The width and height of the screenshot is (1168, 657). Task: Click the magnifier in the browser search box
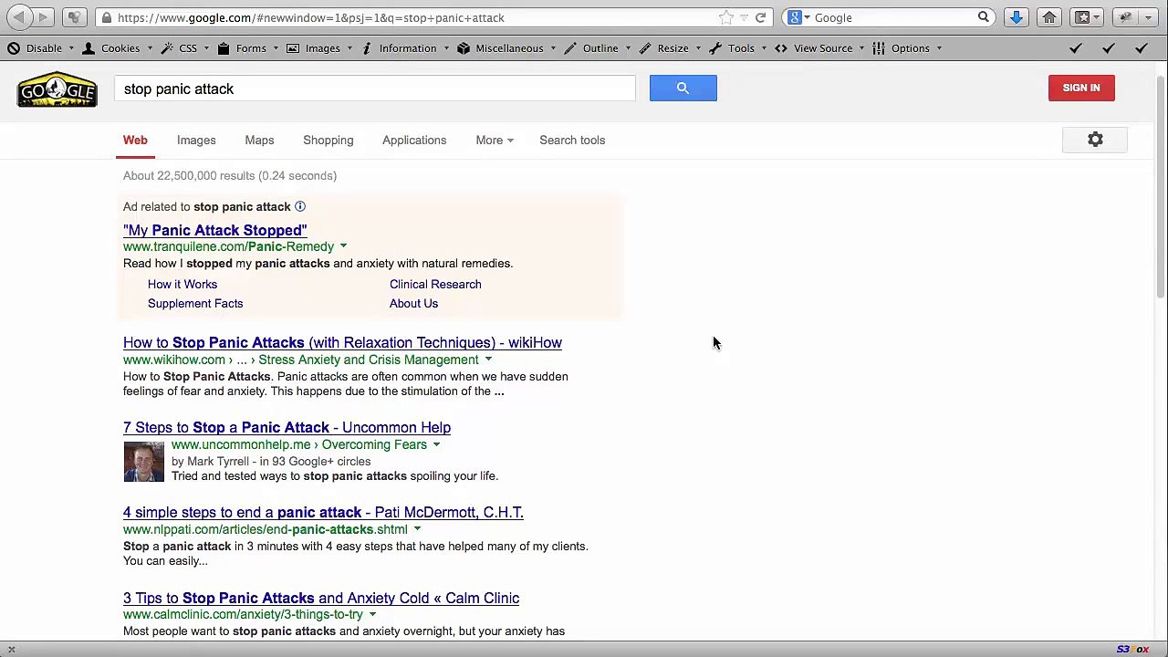click(x=983, y=17)
